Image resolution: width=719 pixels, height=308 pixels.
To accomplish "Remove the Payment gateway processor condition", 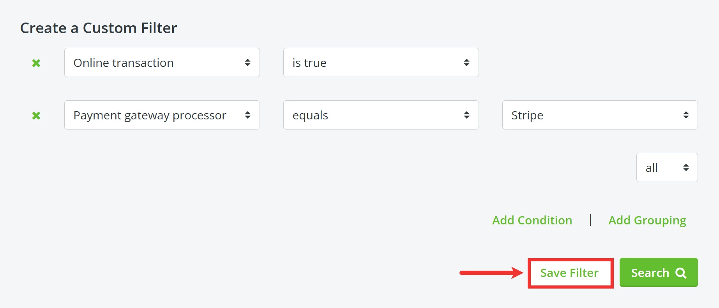I will (36, 115).
